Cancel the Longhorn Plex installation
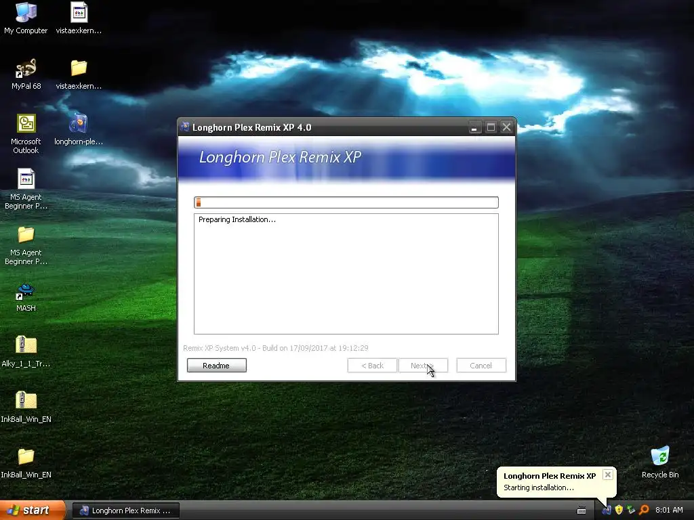This screenshot has height=520, width=694. coord(481,365)
